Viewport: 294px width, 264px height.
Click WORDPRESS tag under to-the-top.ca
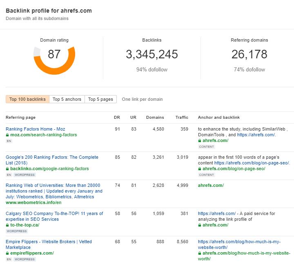pyautogui.click(x=17, y=231)
